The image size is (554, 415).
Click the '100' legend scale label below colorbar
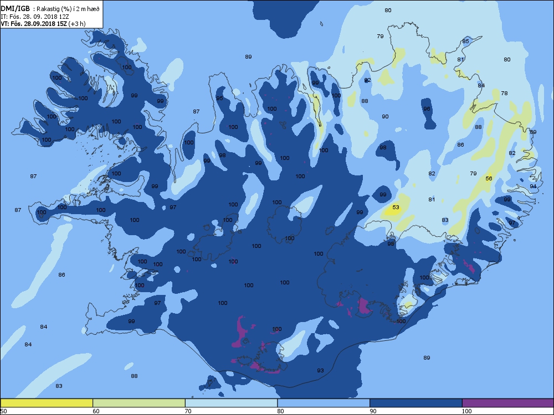[466, 411]
